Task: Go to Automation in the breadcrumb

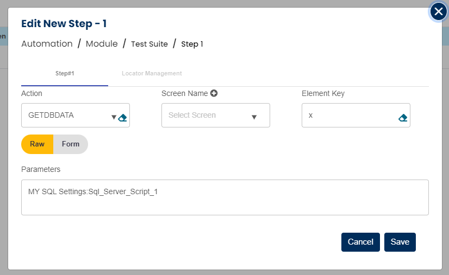Action: (x=47, y=44)
